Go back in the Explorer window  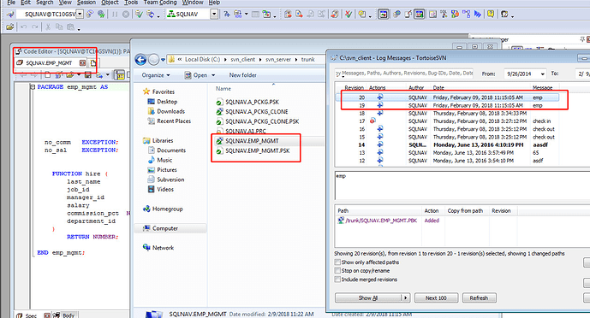[x=140, y=59]
